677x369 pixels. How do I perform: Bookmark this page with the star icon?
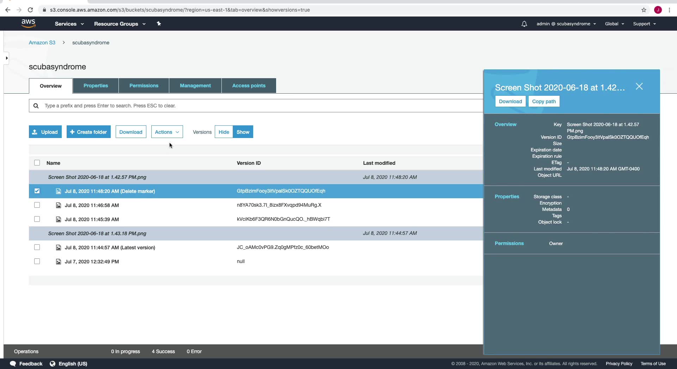tap(644, 10)
